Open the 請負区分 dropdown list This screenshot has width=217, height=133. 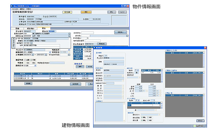coord(35,66)
